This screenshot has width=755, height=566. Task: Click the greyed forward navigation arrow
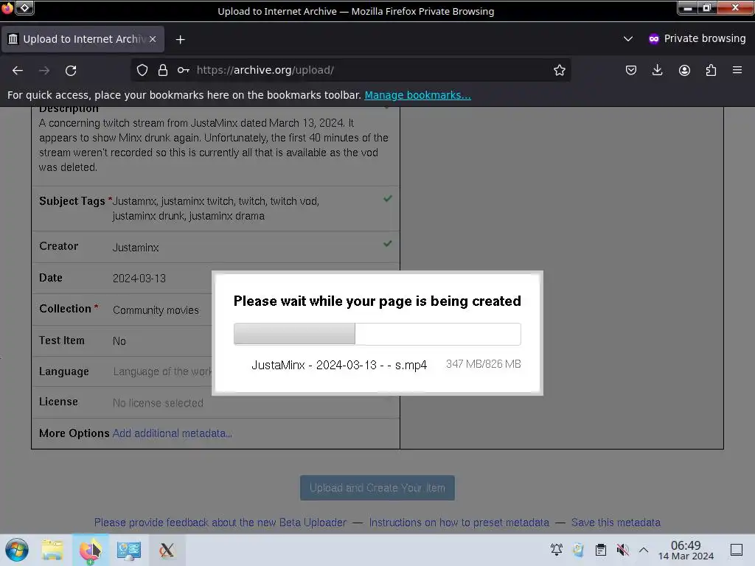point(44,70)
